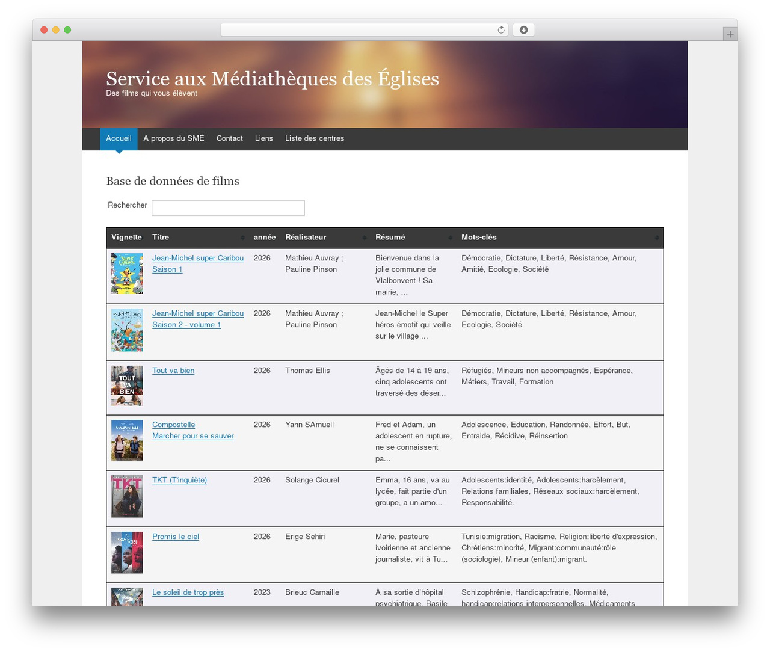Viewport: 770px width, 652px height.
Task: Click the Promis le ciel poster thumbnail
Action: click(127, 553)
